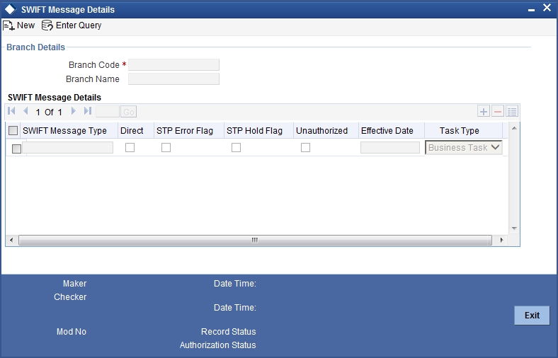558x358 pixels.
Task: Open the Task Type dropdown
Action: 464,148
